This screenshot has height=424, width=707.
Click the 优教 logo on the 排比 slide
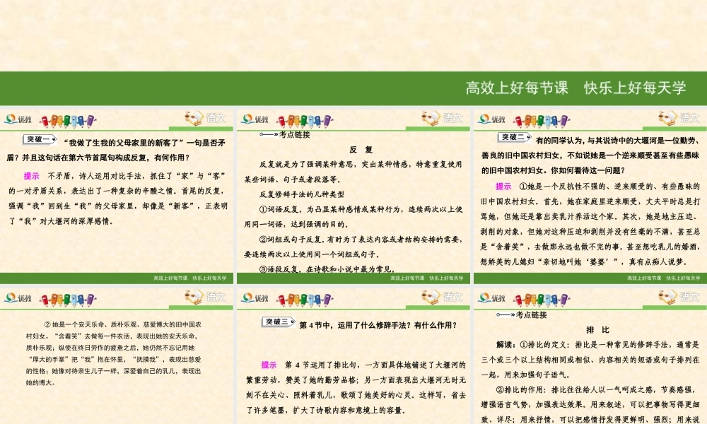[492, 298]
